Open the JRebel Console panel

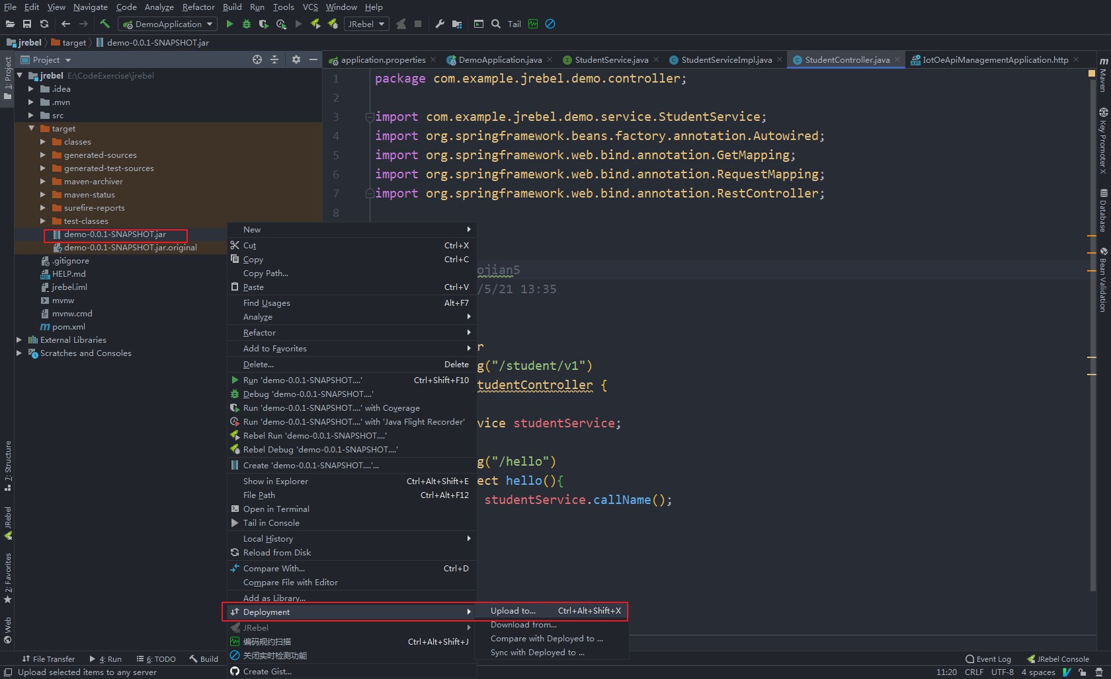(1057, 659)
